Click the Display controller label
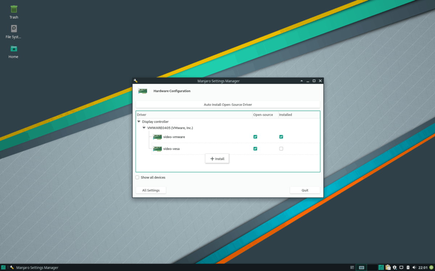This screenshot has height=271, width=435. (x=155, y=122)
